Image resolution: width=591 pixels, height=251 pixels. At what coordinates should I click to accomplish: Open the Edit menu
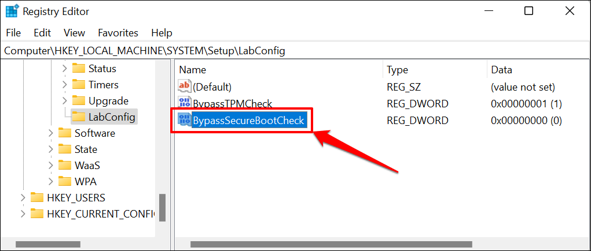42,33
